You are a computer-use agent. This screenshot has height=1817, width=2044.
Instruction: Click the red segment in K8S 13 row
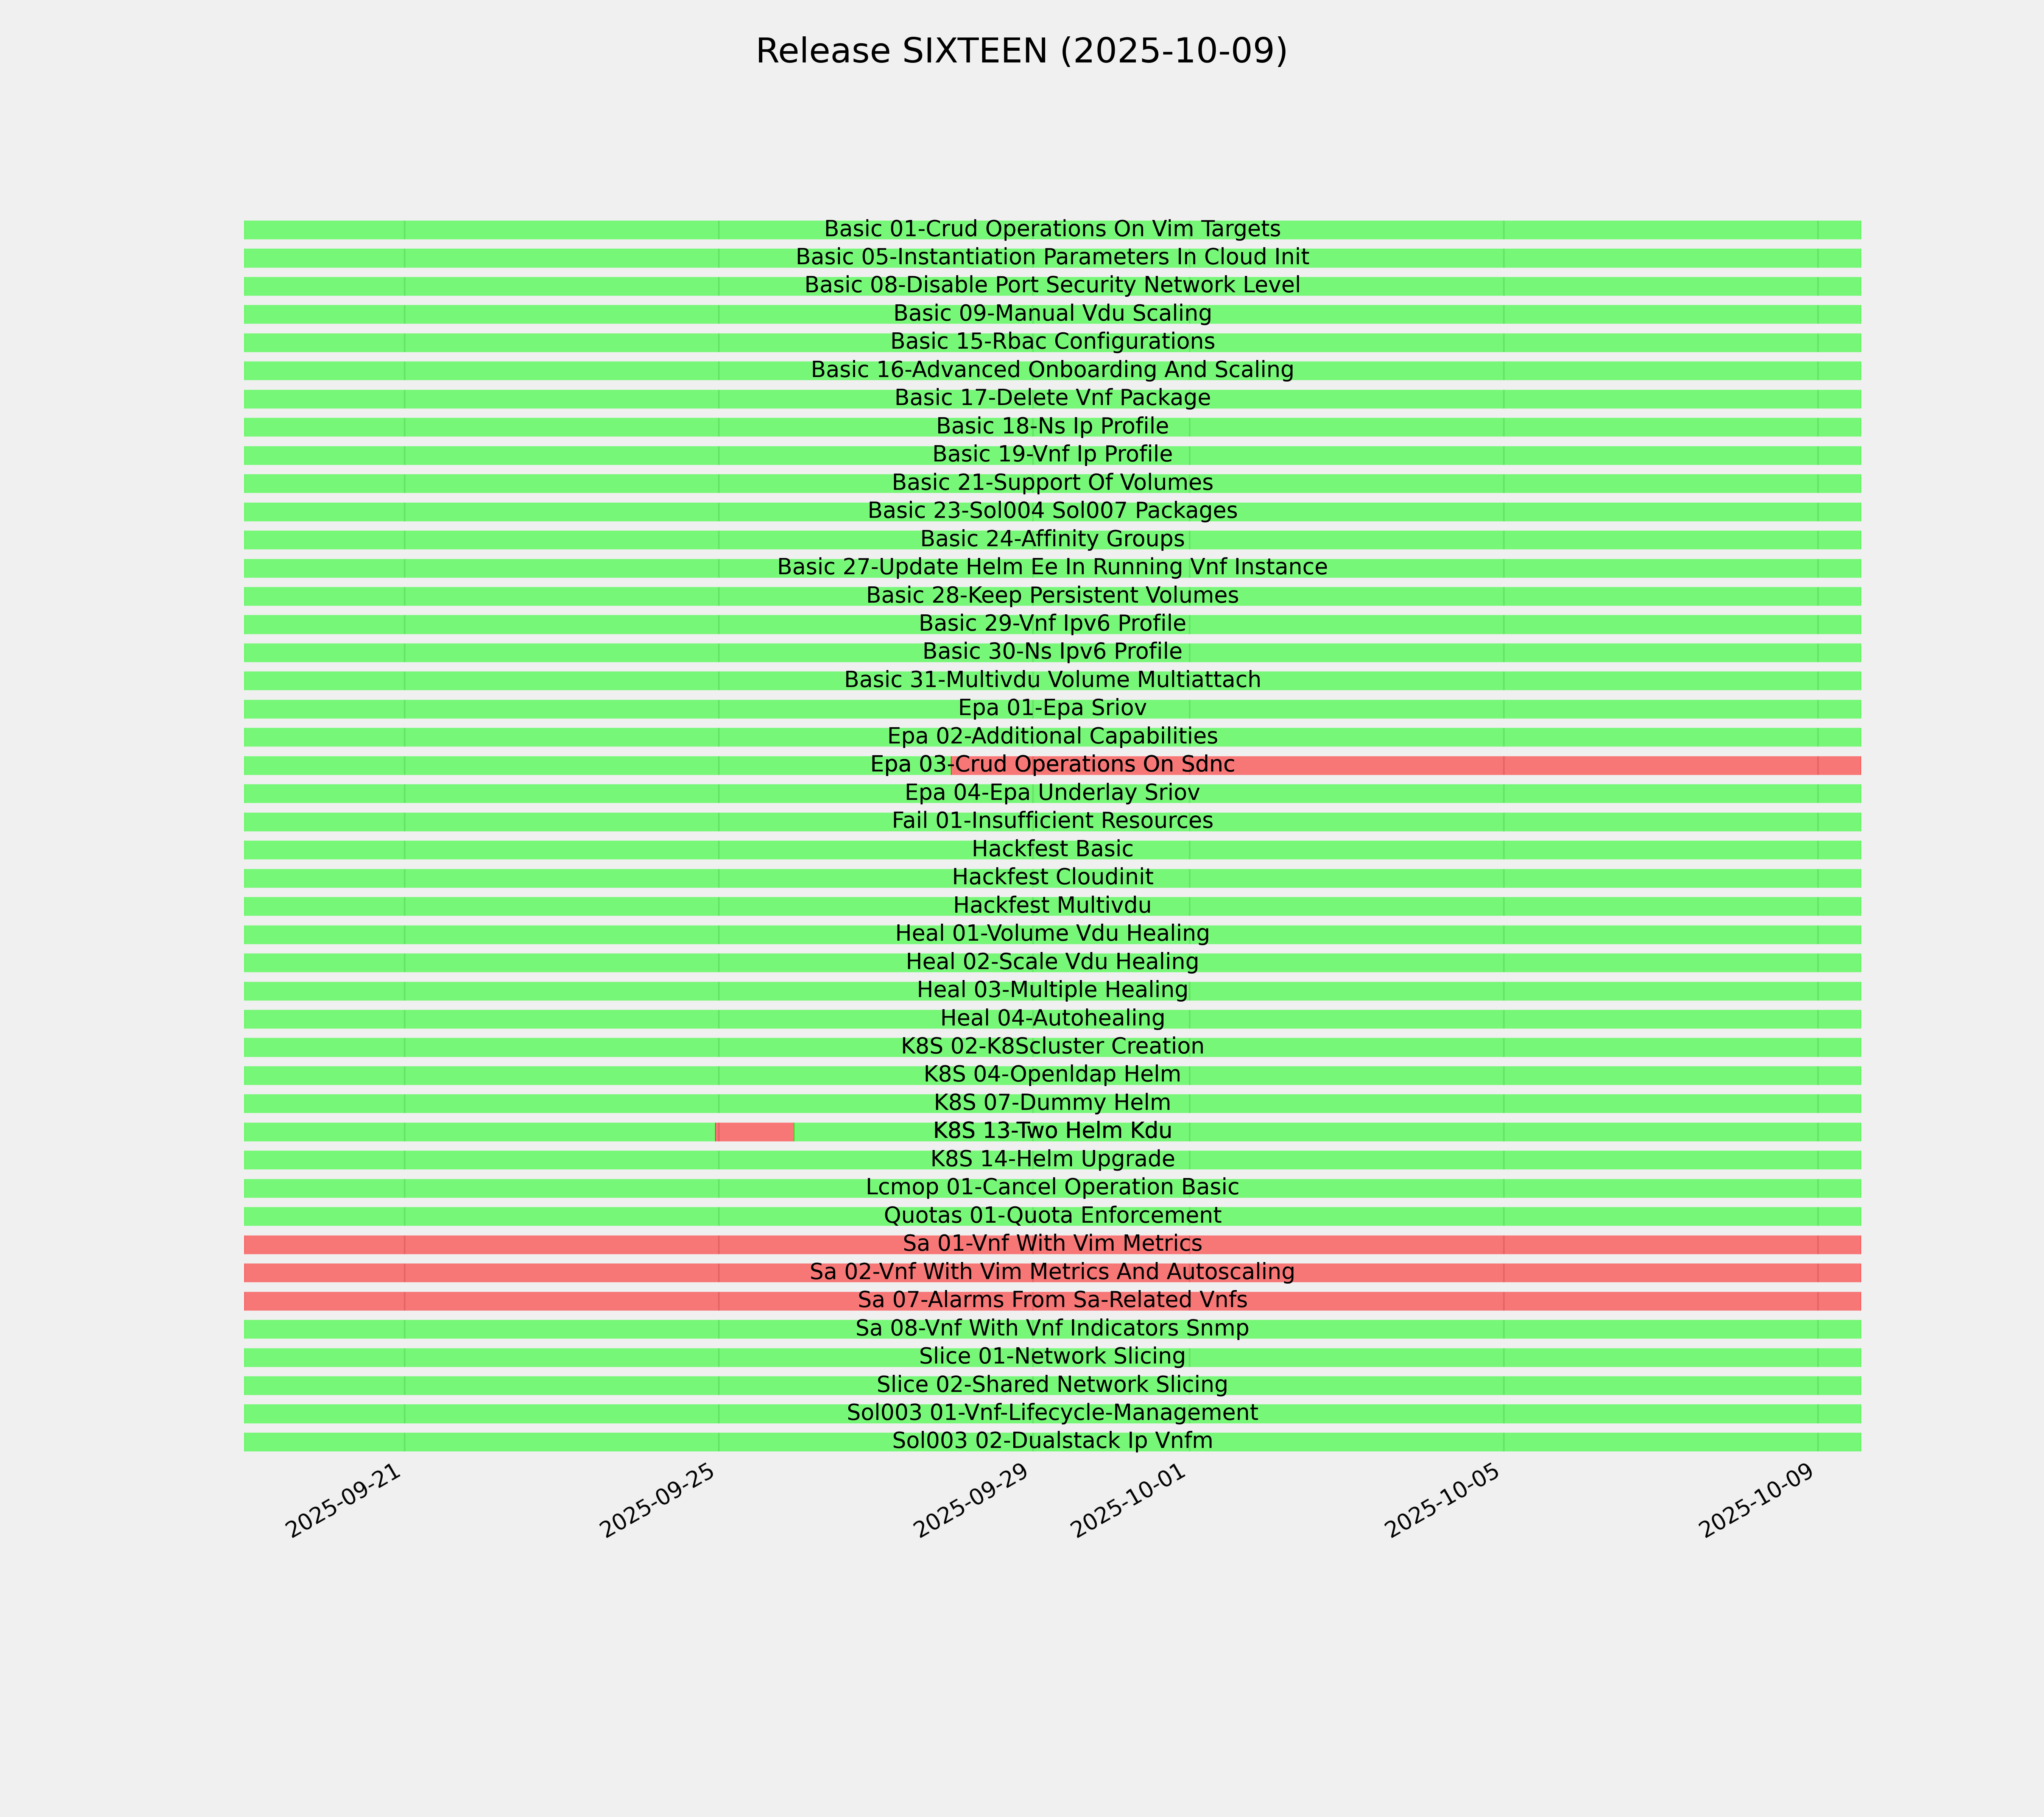pyautogui.click(x=755, y=1132)
